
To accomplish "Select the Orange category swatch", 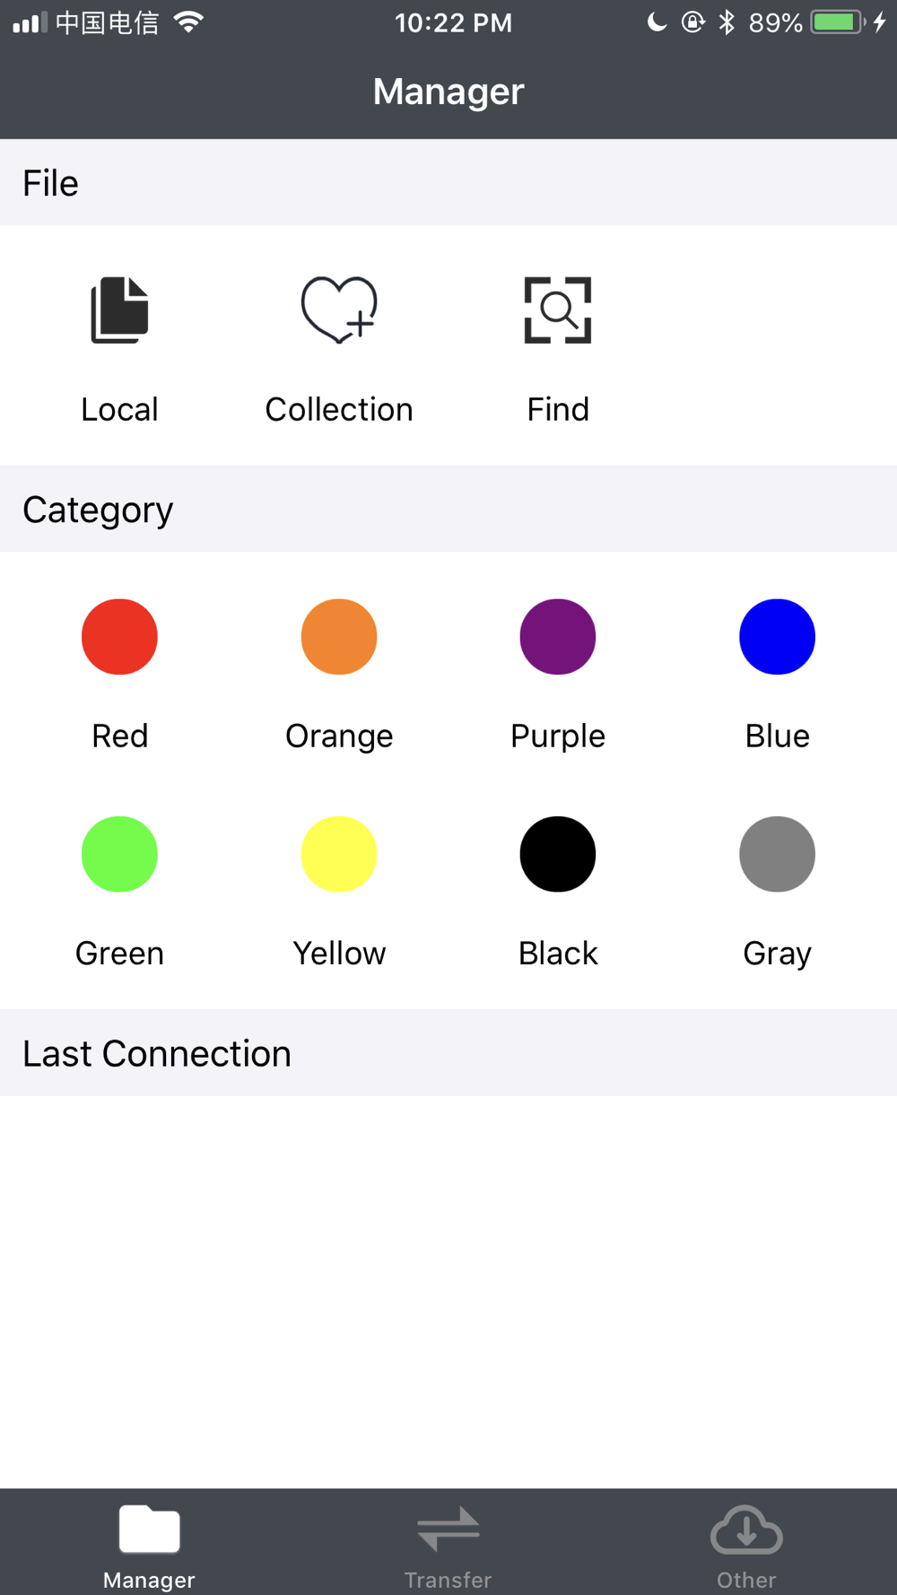I will pyautogui.click(x=339, y=637).
